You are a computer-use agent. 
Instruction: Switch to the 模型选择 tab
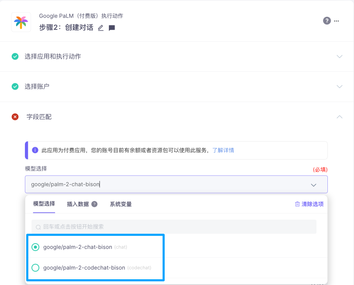[44, 204]
